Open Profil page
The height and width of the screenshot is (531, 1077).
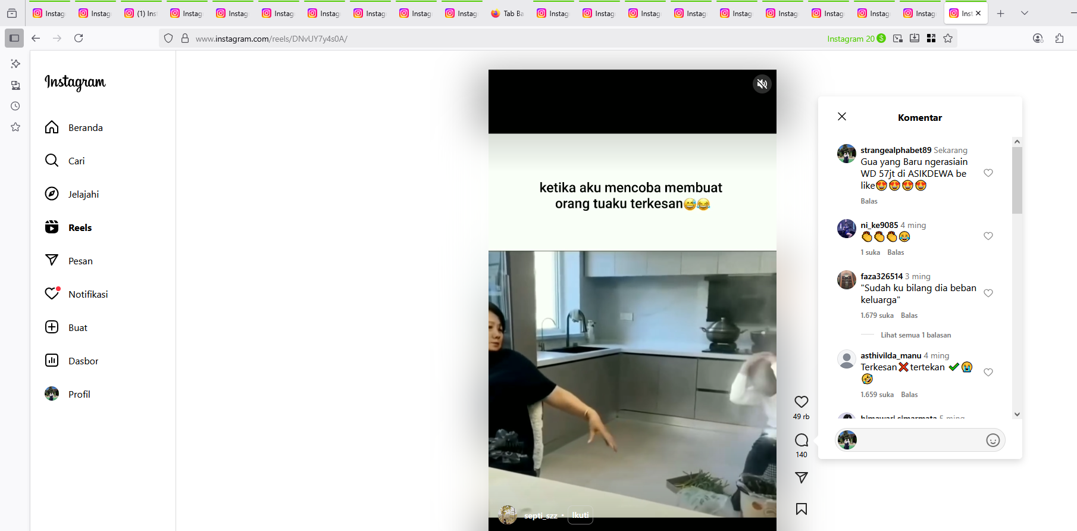68,394
